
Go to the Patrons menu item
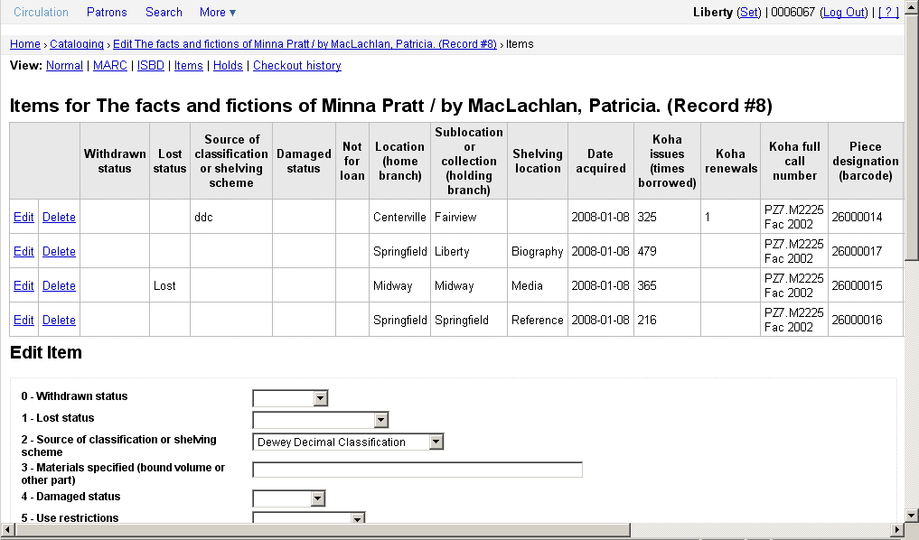point(107,12)
